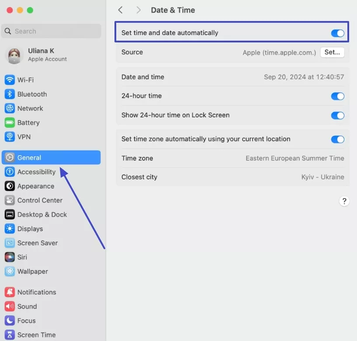This screenshot has width=357, height=341.
Task: Open the Date and time value row
Action: (x=232, y=77)
